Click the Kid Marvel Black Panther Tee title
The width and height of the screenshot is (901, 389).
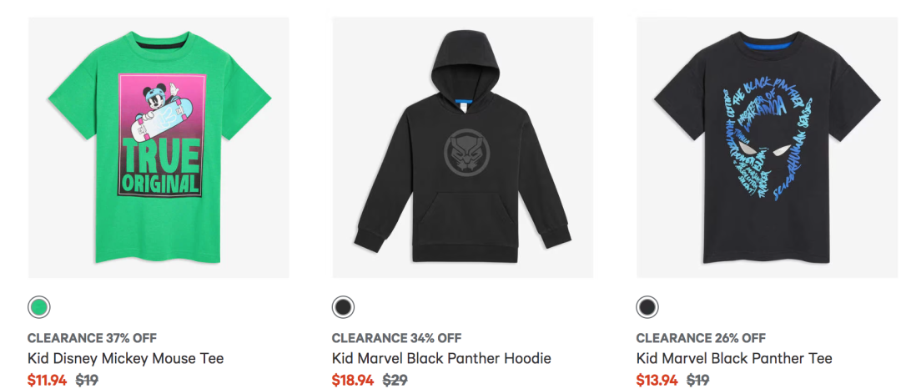click(x=734, y=358)
